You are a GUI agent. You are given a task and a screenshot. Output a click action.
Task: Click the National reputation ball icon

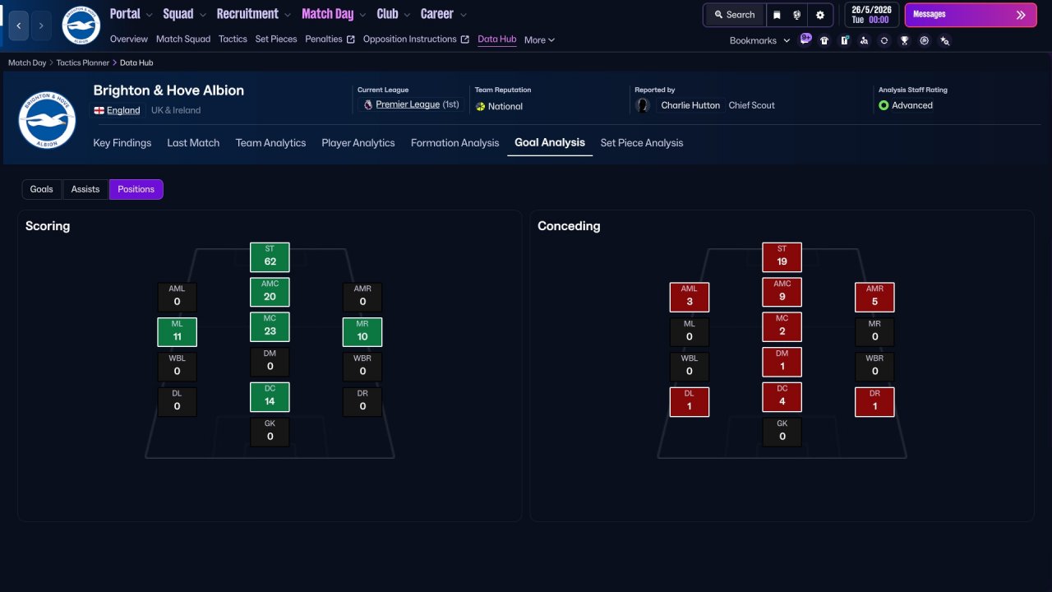pos(480,106)
